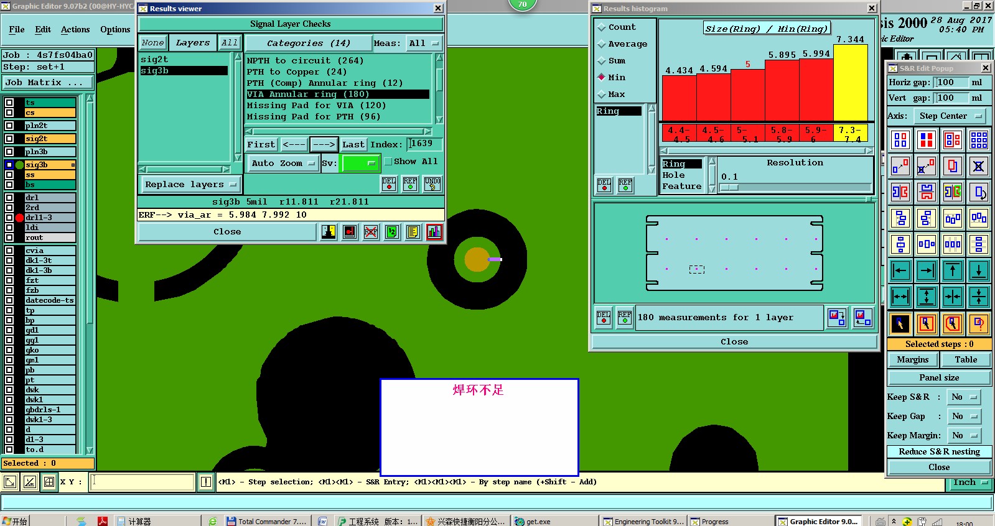Select the Count radio option
The width and height of the screenshot is (995, 526).
(x=601, y=28)
